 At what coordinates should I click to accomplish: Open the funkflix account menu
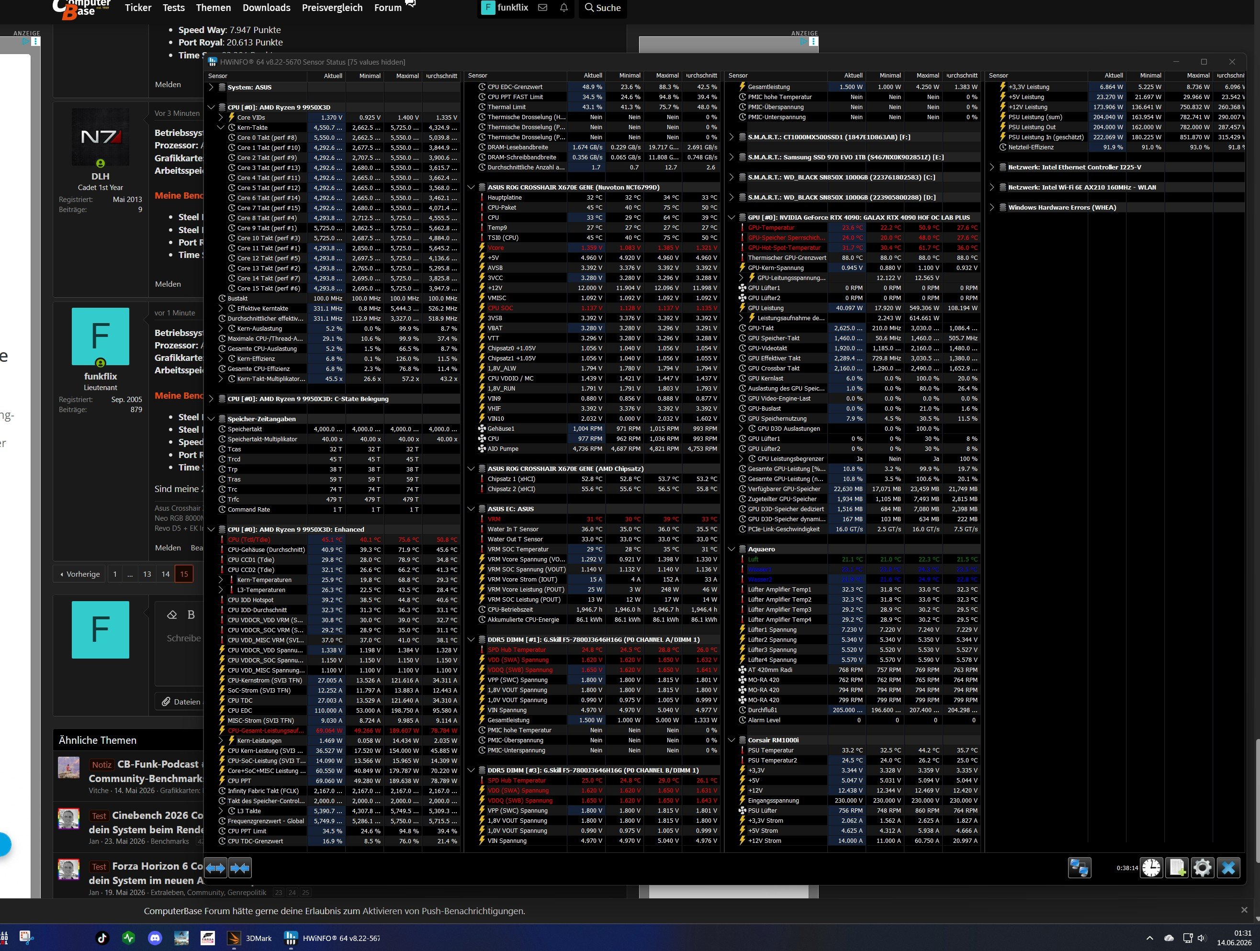tap(505, 7)
